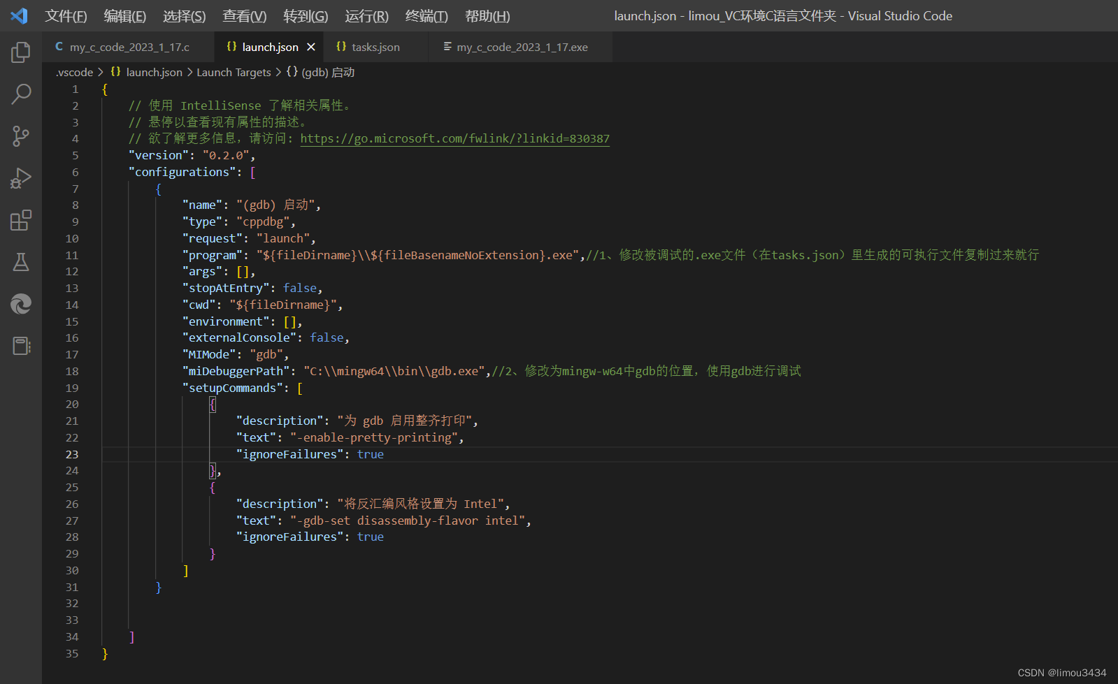Click the file icon on my_c_code .exe tab
Screen dimensions: 1118x684
(447, 47)
